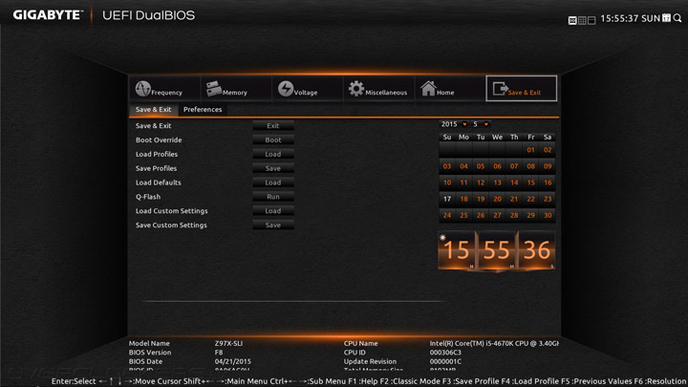Click the BIOS date 04/21/2015 value

pyautogui.click(x=232, y=361)
